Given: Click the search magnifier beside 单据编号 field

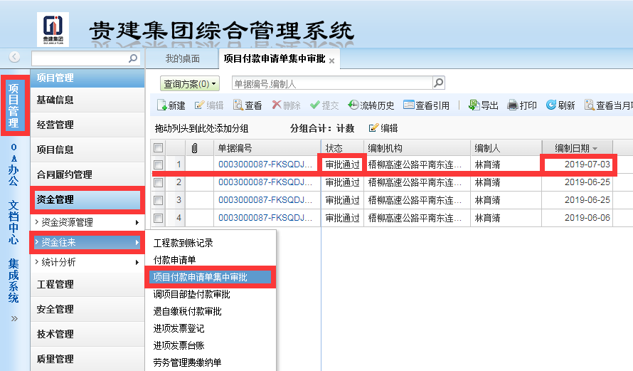Looking at the screenshot, I should [438, 83].
